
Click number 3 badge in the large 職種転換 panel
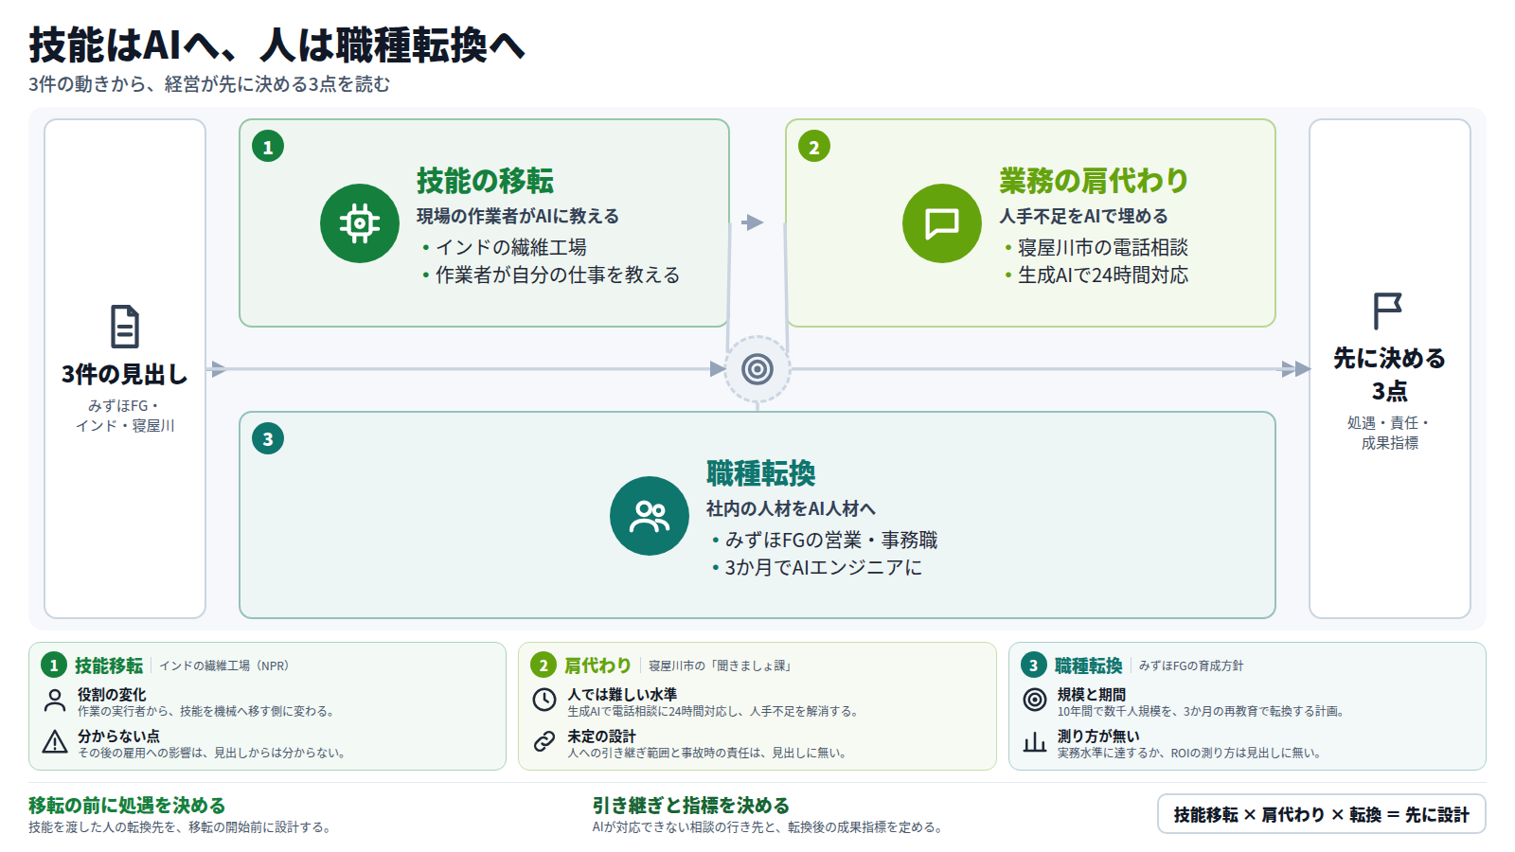tap(268, 438)
